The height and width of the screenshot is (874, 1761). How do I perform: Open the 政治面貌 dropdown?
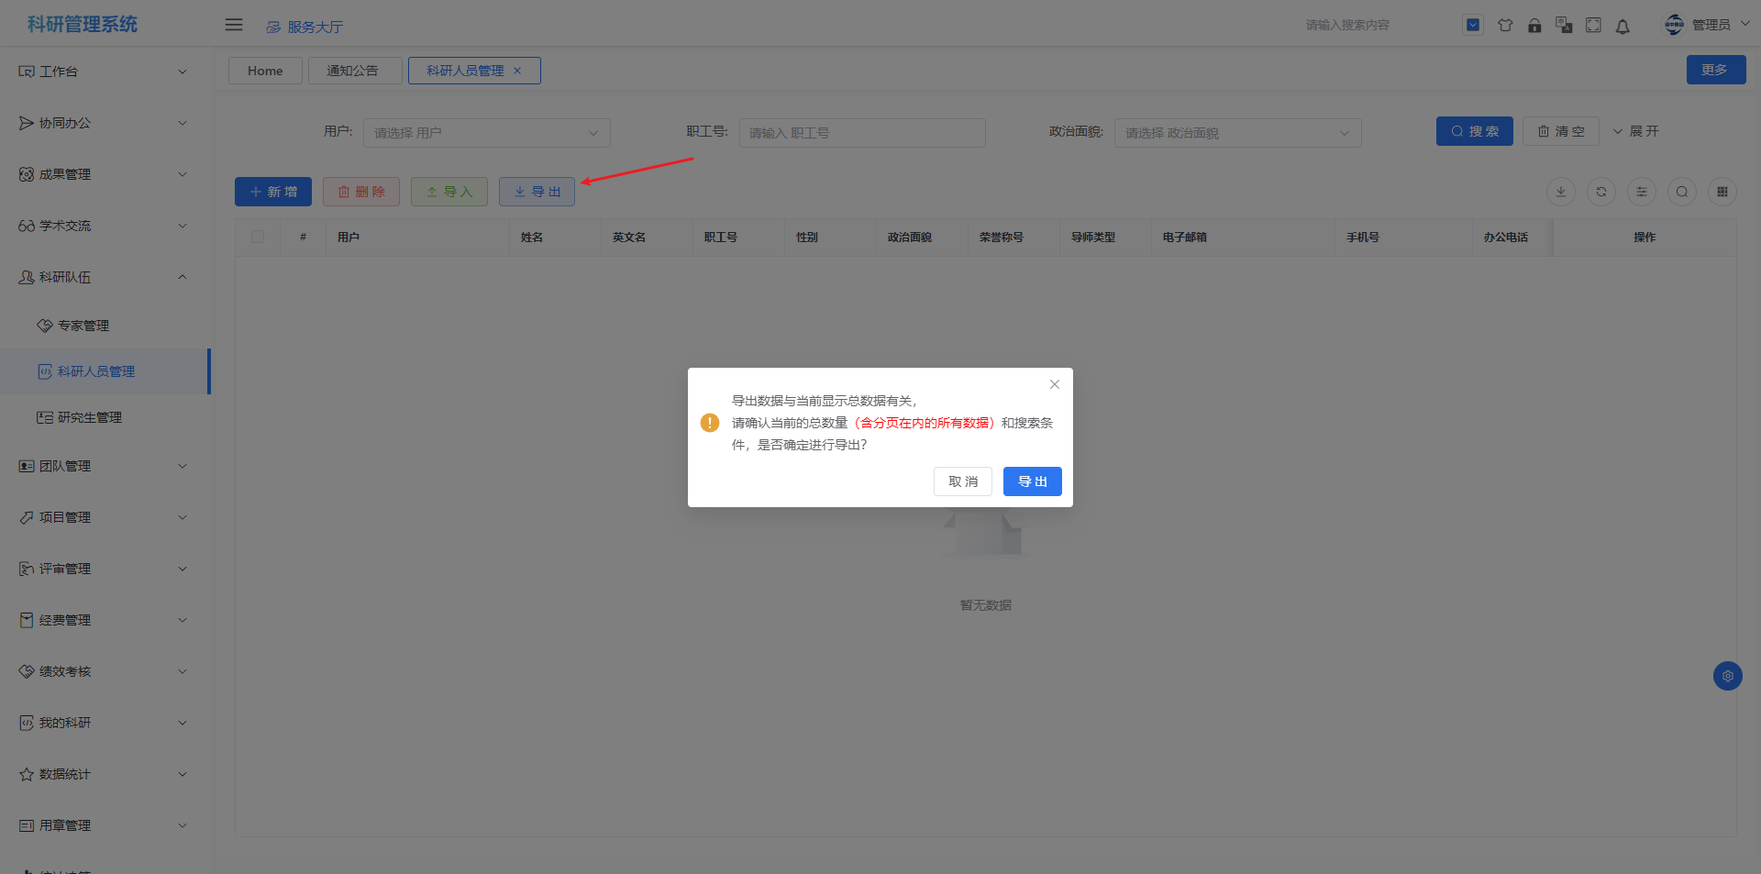coord(1236,133)
